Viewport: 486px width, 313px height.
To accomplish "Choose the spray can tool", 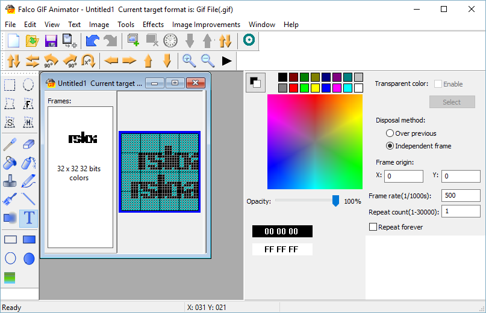I will [x=28, y=163].
